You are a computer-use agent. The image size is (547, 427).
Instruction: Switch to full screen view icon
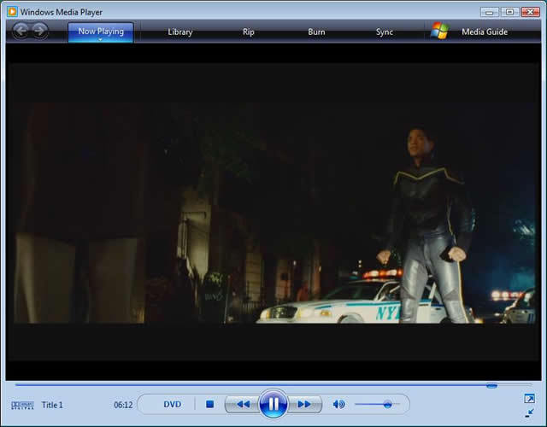529,399
